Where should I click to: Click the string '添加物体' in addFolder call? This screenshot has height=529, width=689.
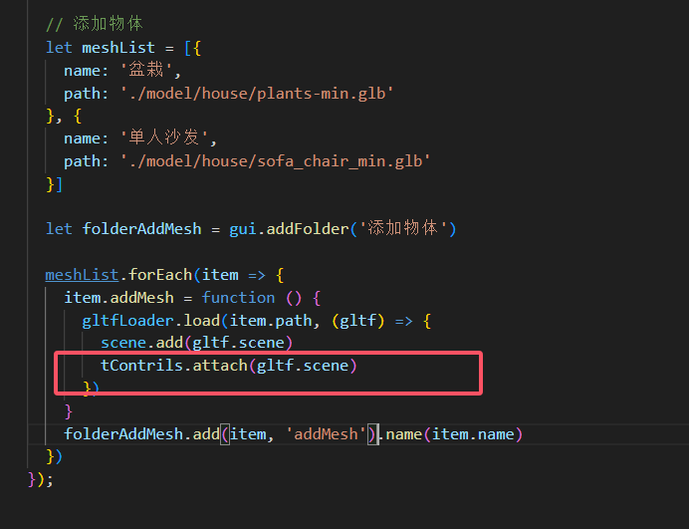point(403,229)
